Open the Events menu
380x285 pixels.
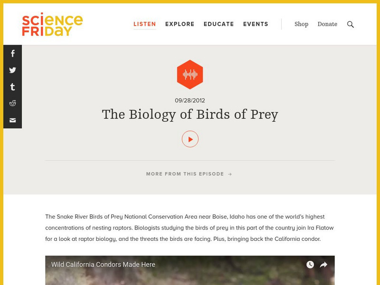click(256, 24)
